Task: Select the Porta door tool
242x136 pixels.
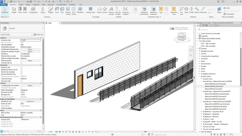Action: click(20, 10)
